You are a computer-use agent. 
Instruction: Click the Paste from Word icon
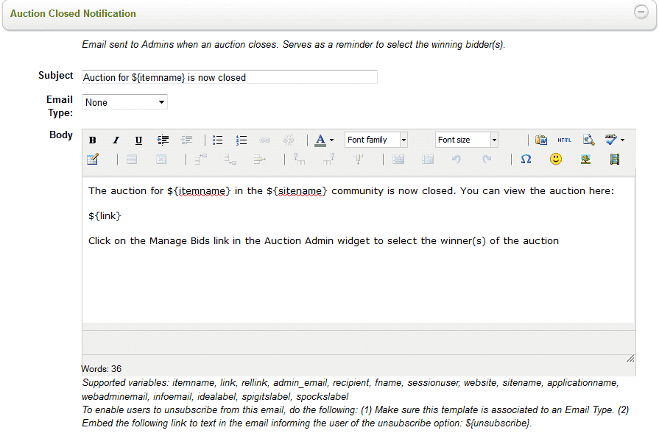[x=541, y=140]
